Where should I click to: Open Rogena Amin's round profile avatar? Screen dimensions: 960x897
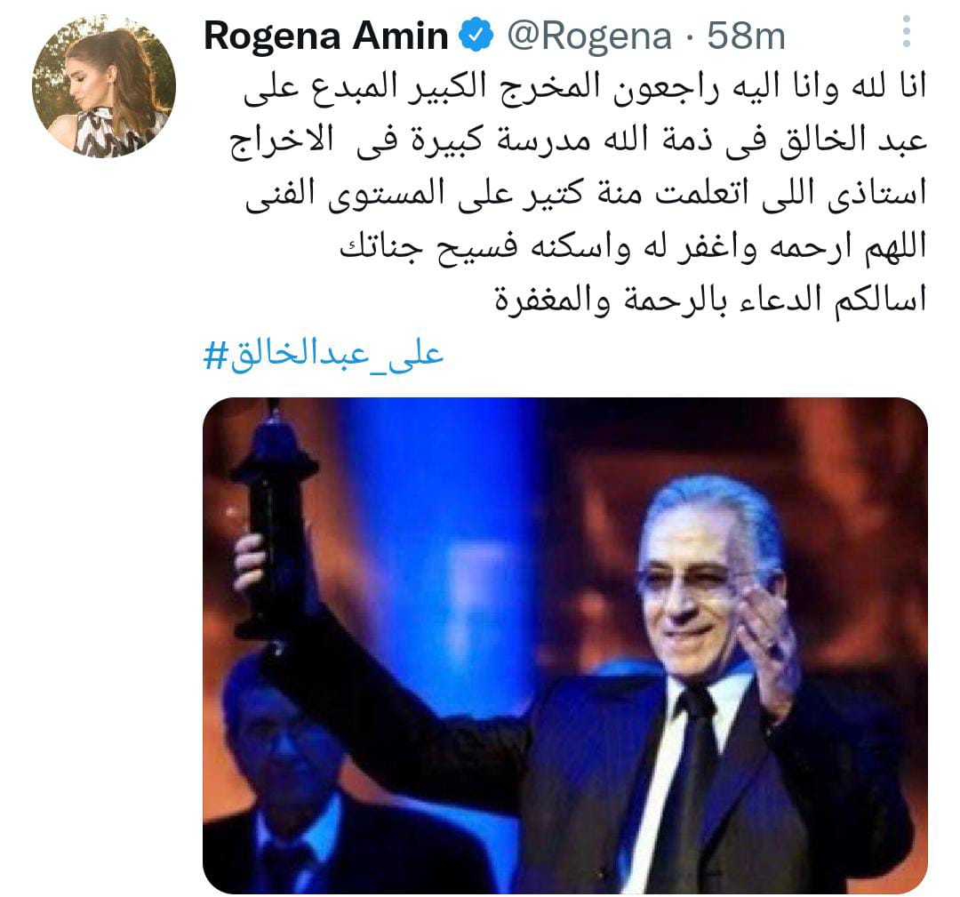[103, 86]
